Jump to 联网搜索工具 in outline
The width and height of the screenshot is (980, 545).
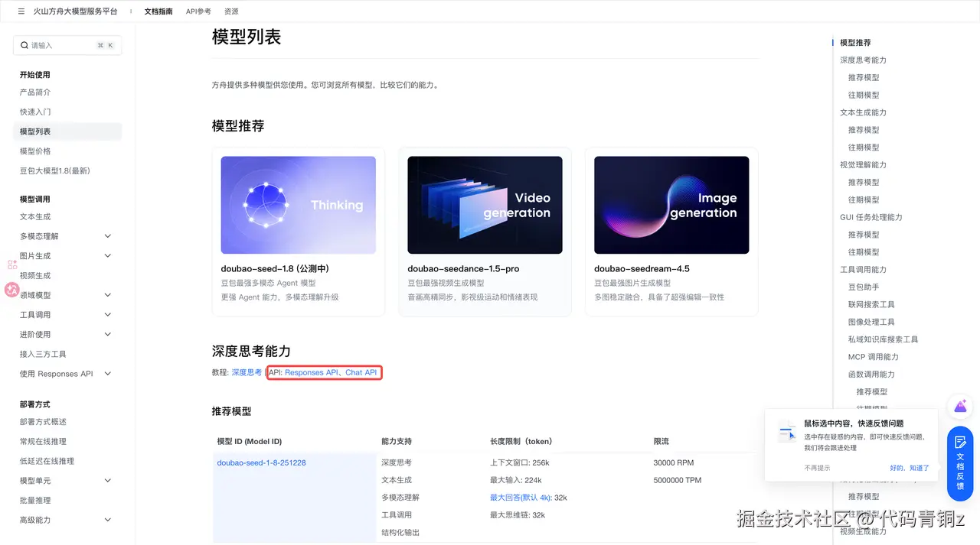871,304
